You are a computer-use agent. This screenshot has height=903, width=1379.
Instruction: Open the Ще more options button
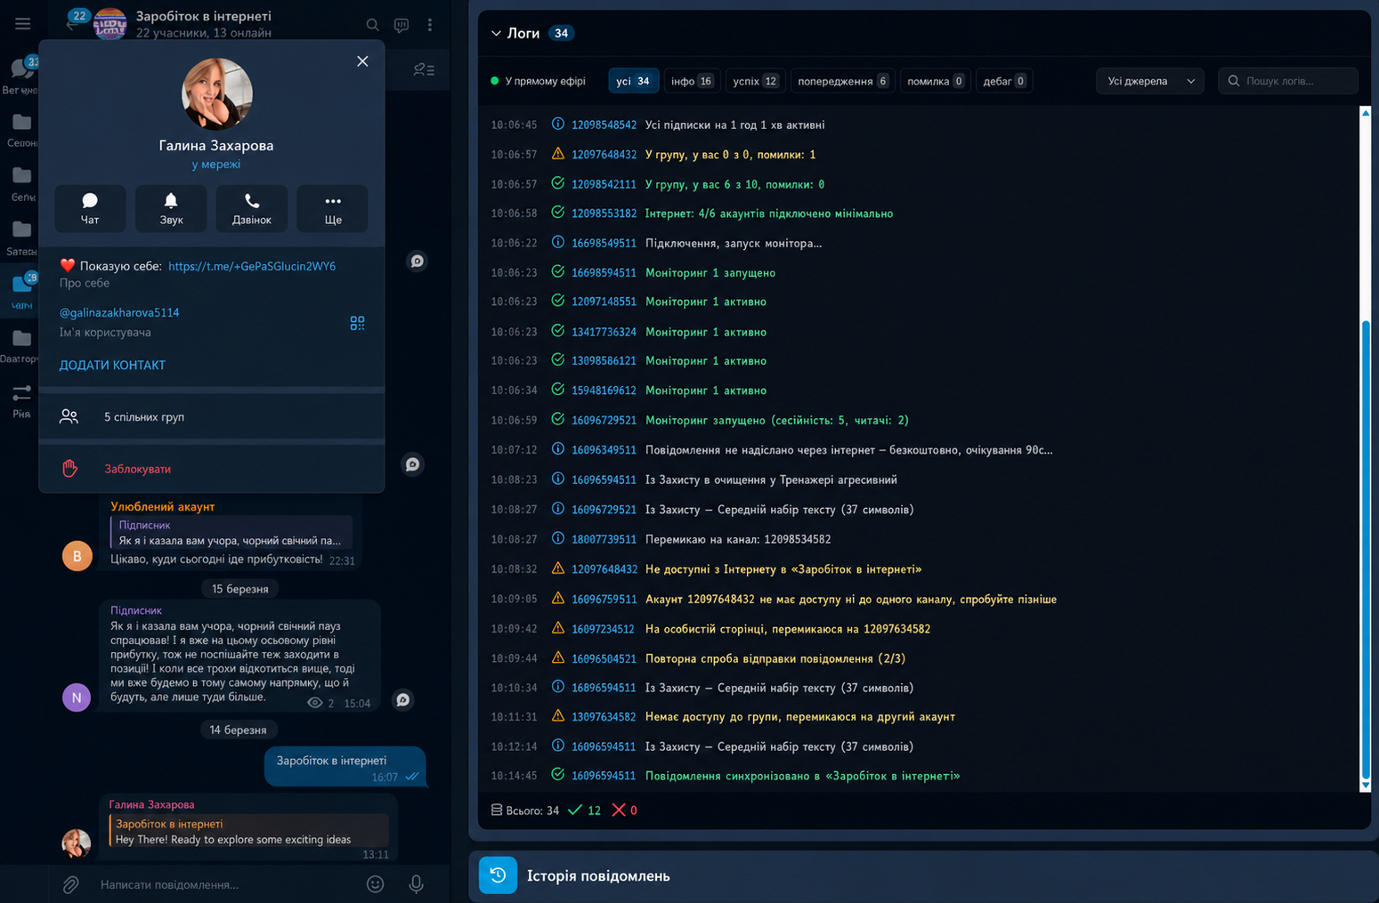click(x=332, y=208)
